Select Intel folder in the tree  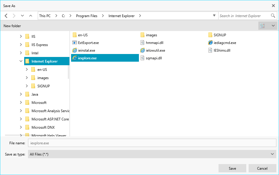click(x=35, y=53)
